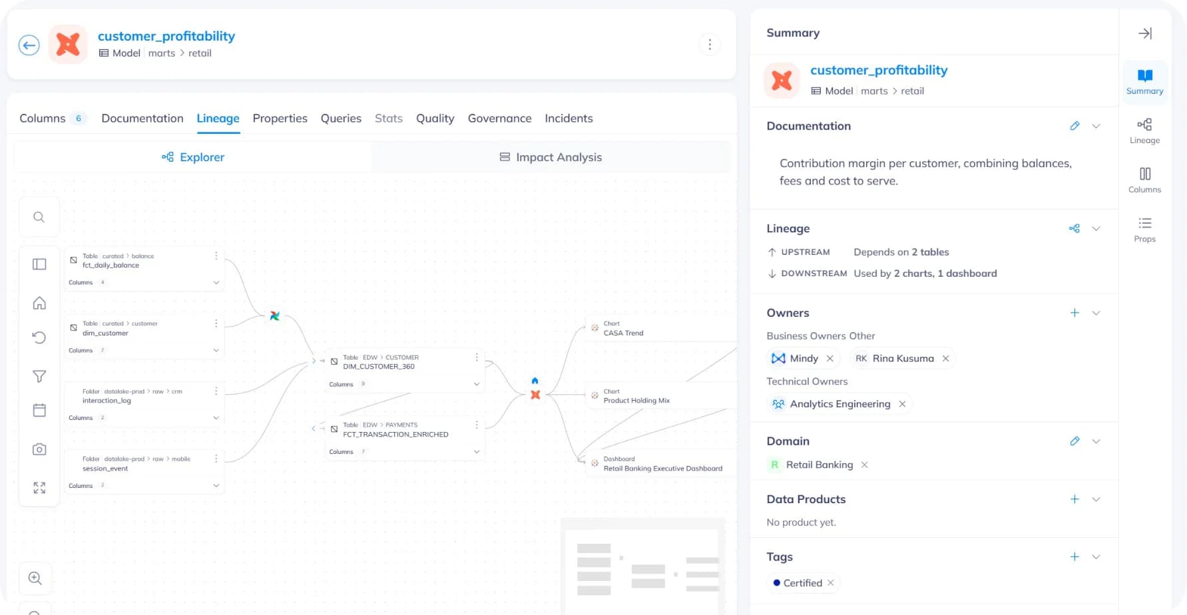The image size is (1187, 615).
Task: Remove owner Rina Kusuma
Action: [945, 359]
